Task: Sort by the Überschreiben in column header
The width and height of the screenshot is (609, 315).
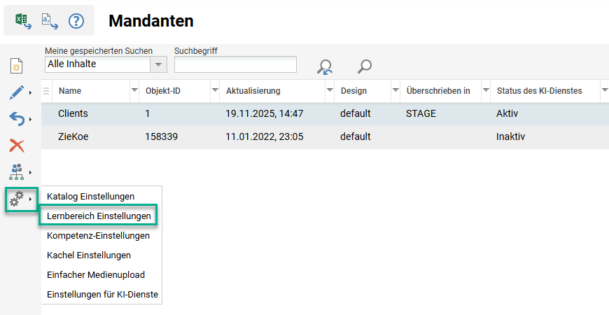Action: [438, 91]
